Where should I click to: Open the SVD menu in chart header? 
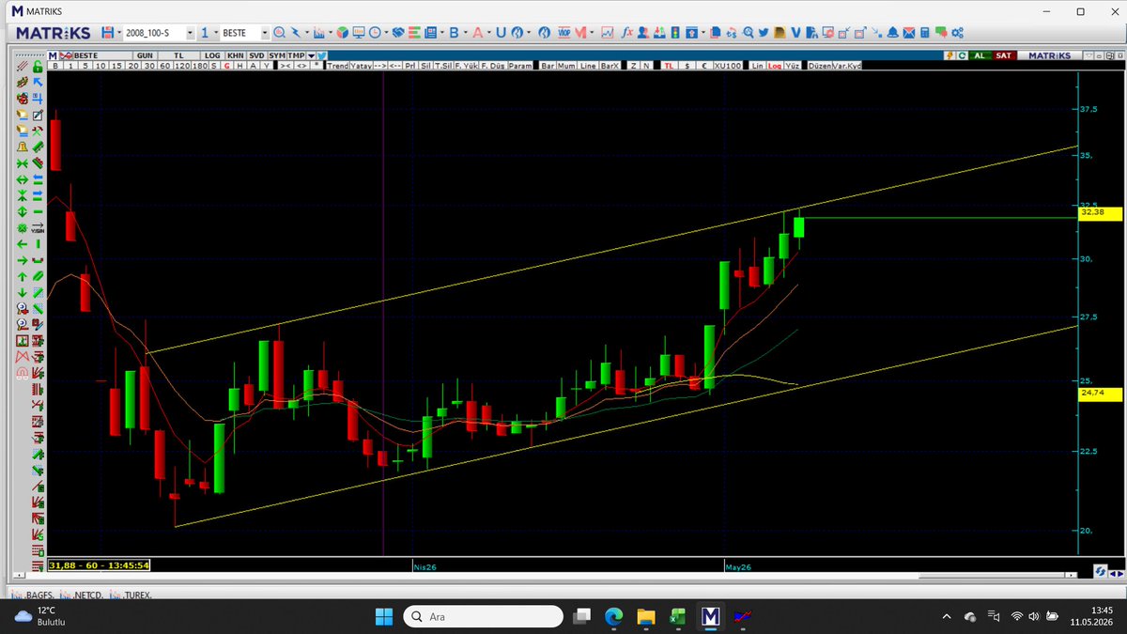(256, 55)
